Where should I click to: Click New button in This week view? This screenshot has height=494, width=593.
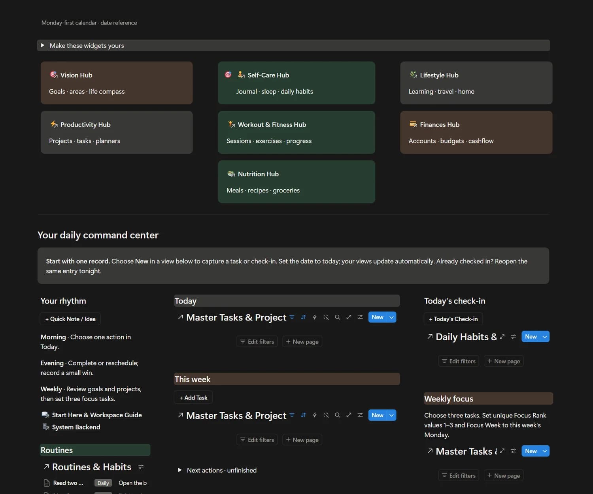point(378,415)
